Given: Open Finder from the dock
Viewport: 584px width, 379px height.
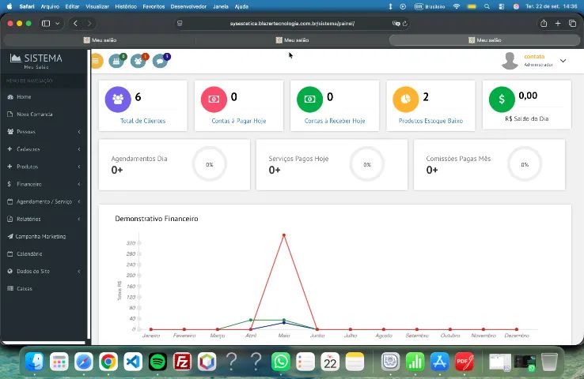Looking at the screenshot, I should point(35,362).
